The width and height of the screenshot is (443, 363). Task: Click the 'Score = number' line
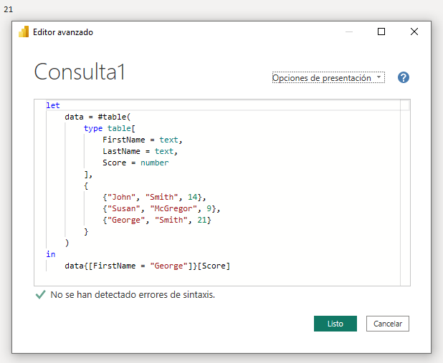[135, 163]
